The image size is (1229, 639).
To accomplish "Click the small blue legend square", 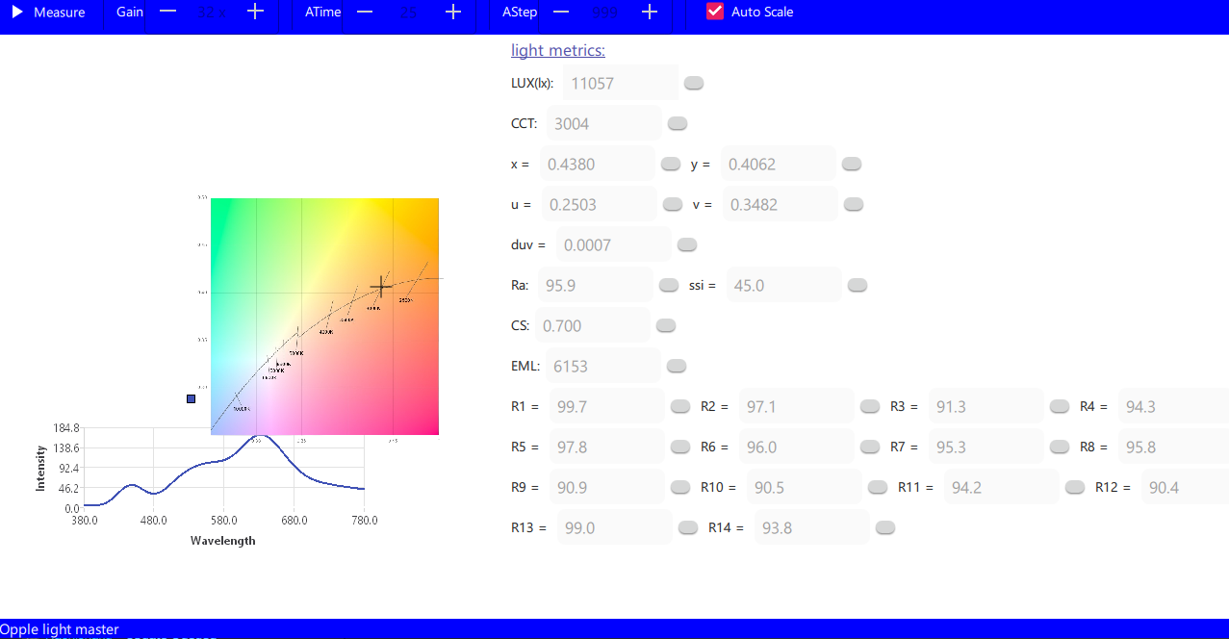I will [191, 398].
